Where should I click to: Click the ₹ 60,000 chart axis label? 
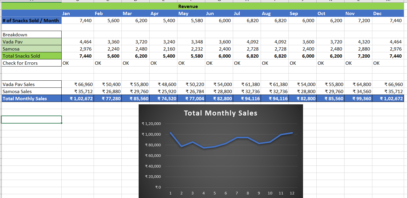[153, 155]
